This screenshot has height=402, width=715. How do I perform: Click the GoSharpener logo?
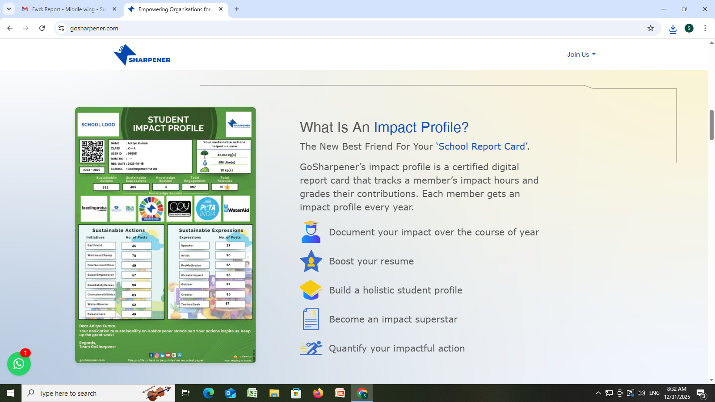coord(142,54)
